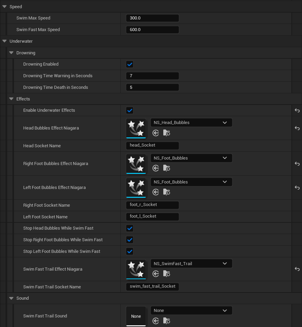The image size is (302, 327).
Task: Open the NS_Head_Bubbles asset dropdown
Action: (191, 122)
